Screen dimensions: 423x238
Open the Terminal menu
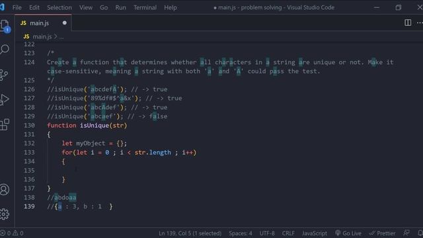click(145, 7)
